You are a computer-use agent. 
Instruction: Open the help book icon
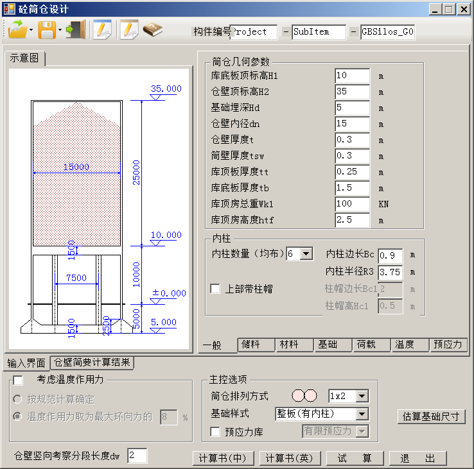[153, 30]
